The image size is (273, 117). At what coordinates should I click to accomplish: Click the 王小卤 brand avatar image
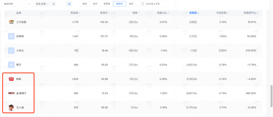(x=11, y=107)
